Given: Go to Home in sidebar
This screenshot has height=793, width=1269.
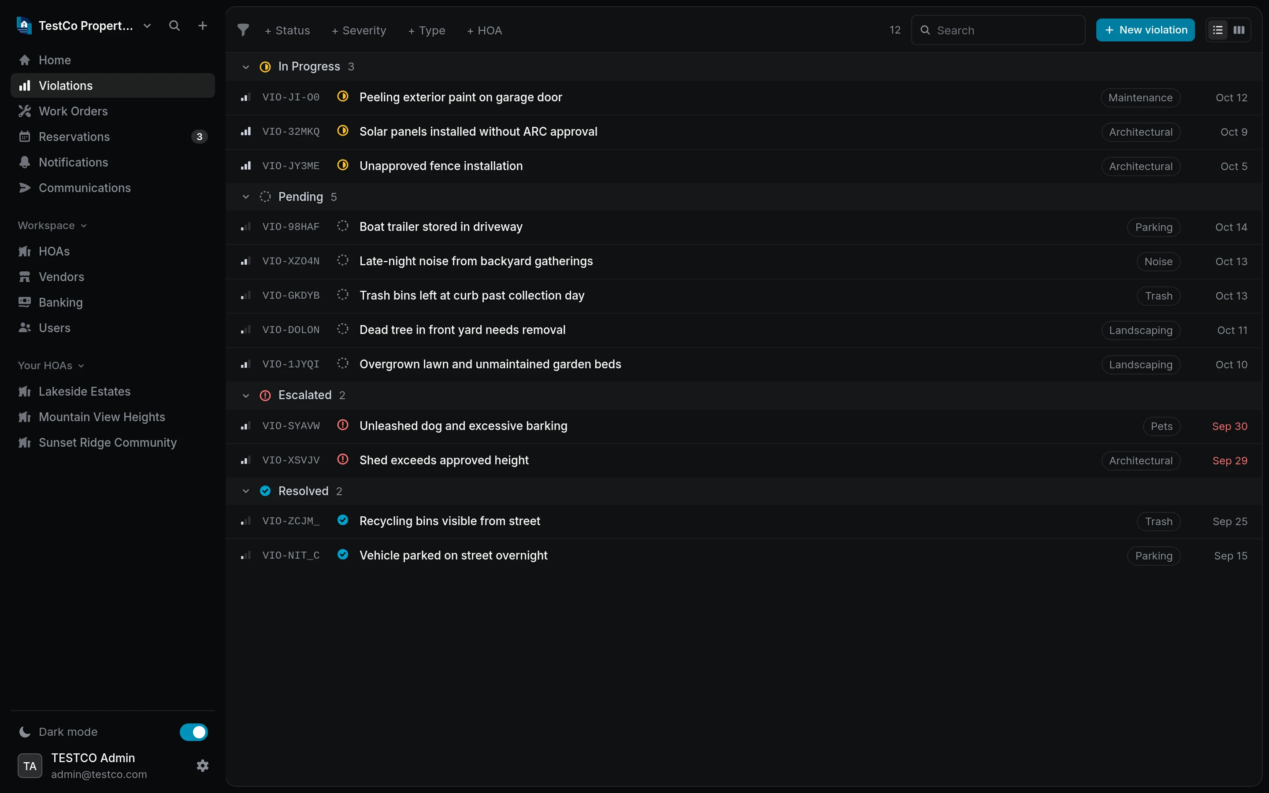Looking at the screenshot, I should tap(113, 60).
